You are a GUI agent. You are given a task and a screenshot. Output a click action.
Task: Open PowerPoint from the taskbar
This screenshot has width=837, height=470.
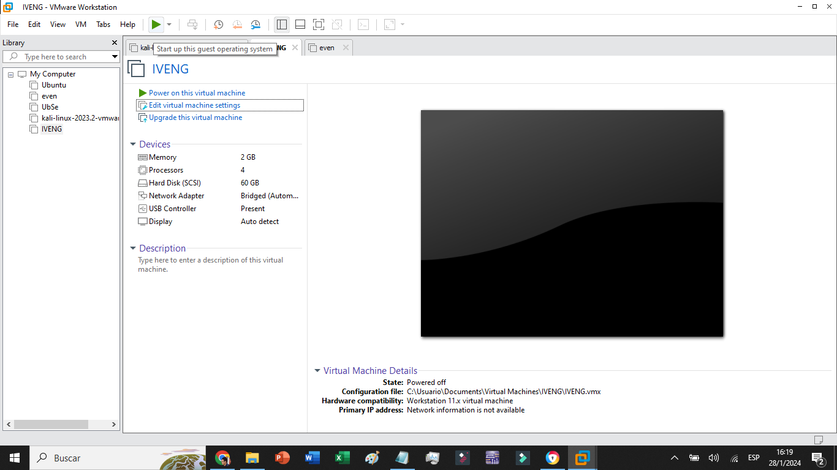click(282, 458)
